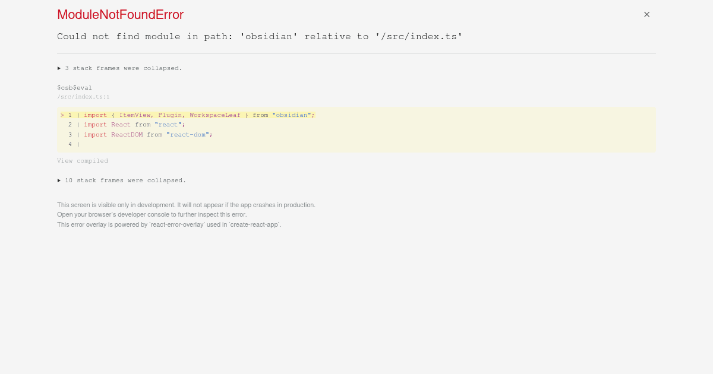Screen dimensions: 713x374
Task: Click line number 4 in the code snippet
Action: point(70,144)
